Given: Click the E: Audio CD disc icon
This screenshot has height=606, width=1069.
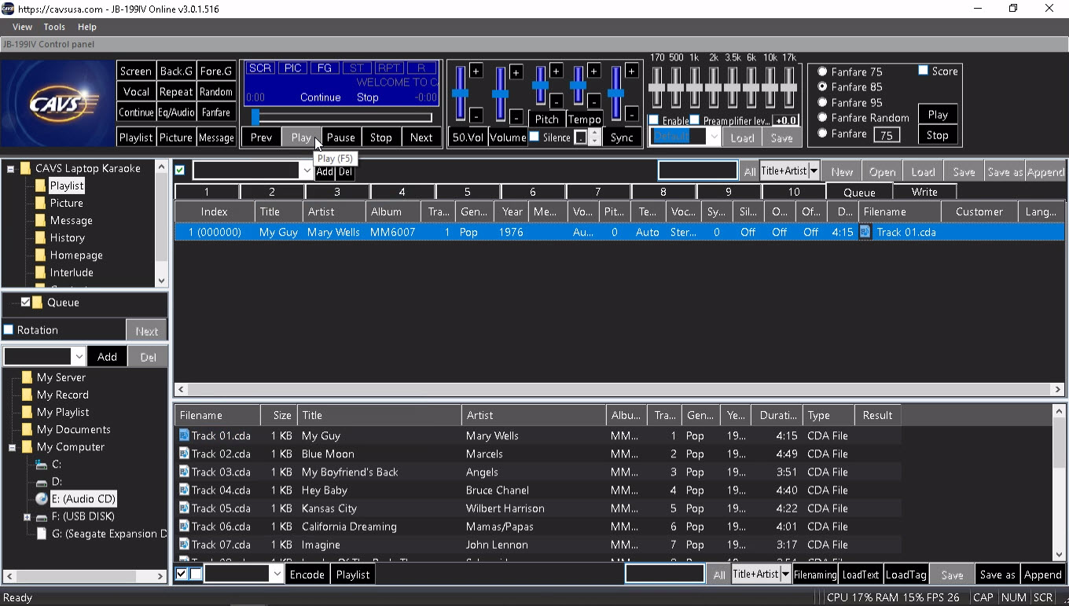Looking at the screenshot, I should click(42, 499).
